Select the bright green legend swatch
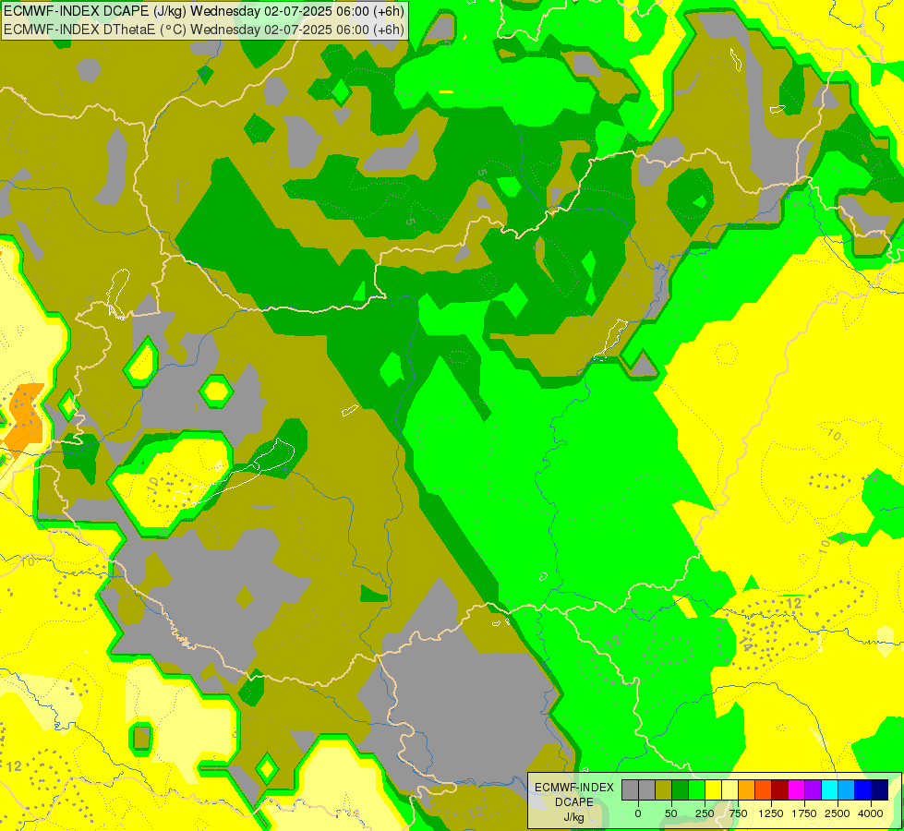The width and height of the screenshot is (904, 831). pyautogui.click(x=697, y=790)
